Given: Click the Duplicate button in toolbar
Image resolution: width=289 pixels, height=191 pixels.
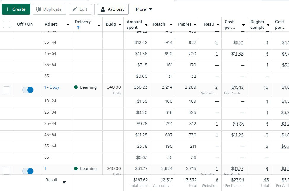Looking at the screenshot, I should (x=49, y=9).
